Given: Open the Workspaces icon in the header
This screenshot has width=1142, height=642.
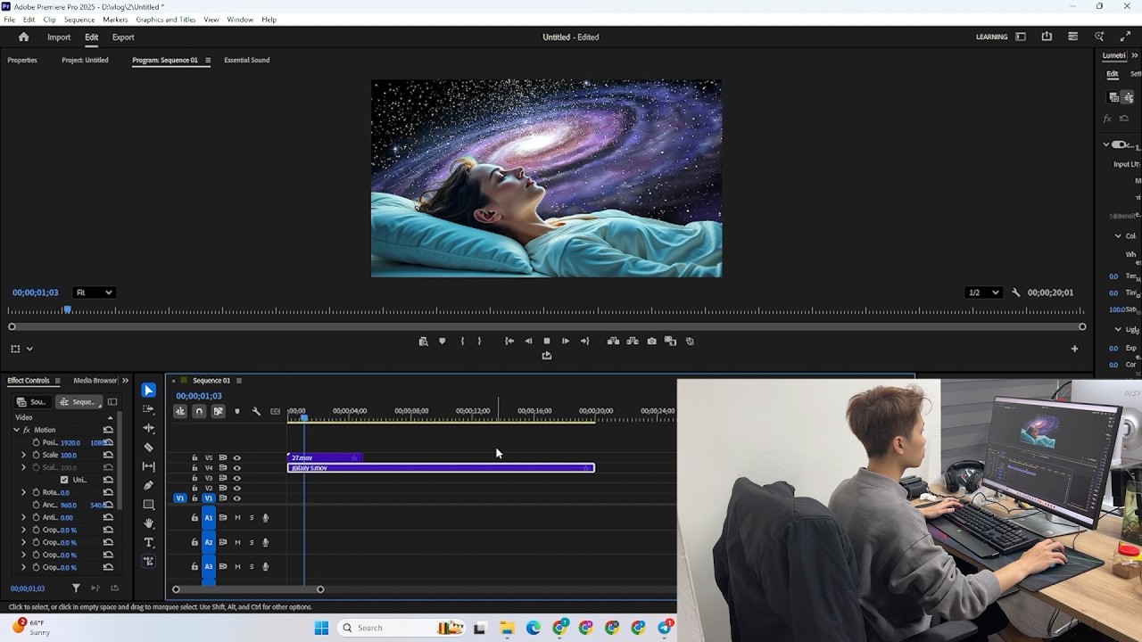Looking at the screenshot, I should pos(1021,37).
